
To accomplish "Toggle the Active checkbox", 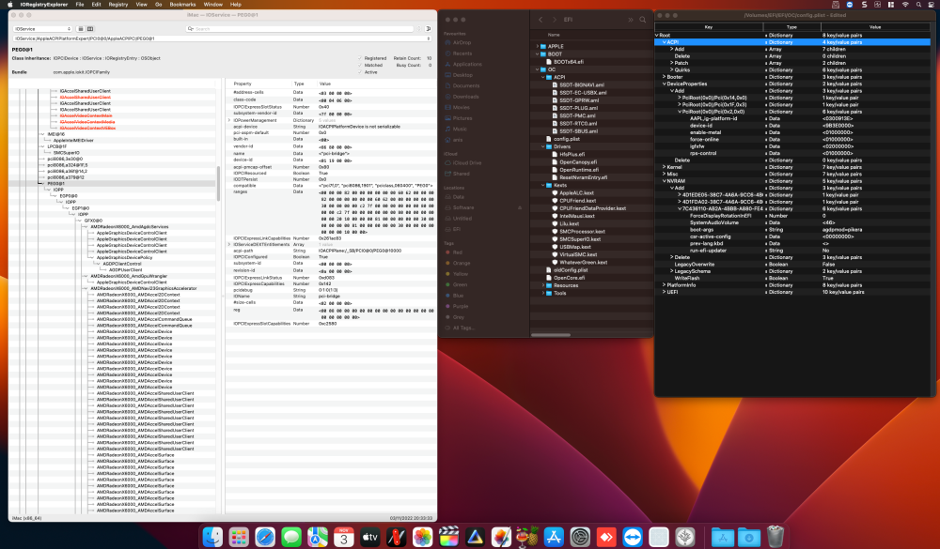I will pos(360,72).
